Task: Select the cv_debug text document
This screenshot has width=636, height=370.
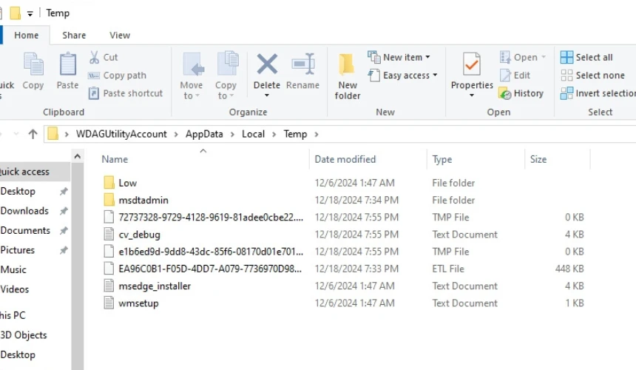Action: (139, 235)
